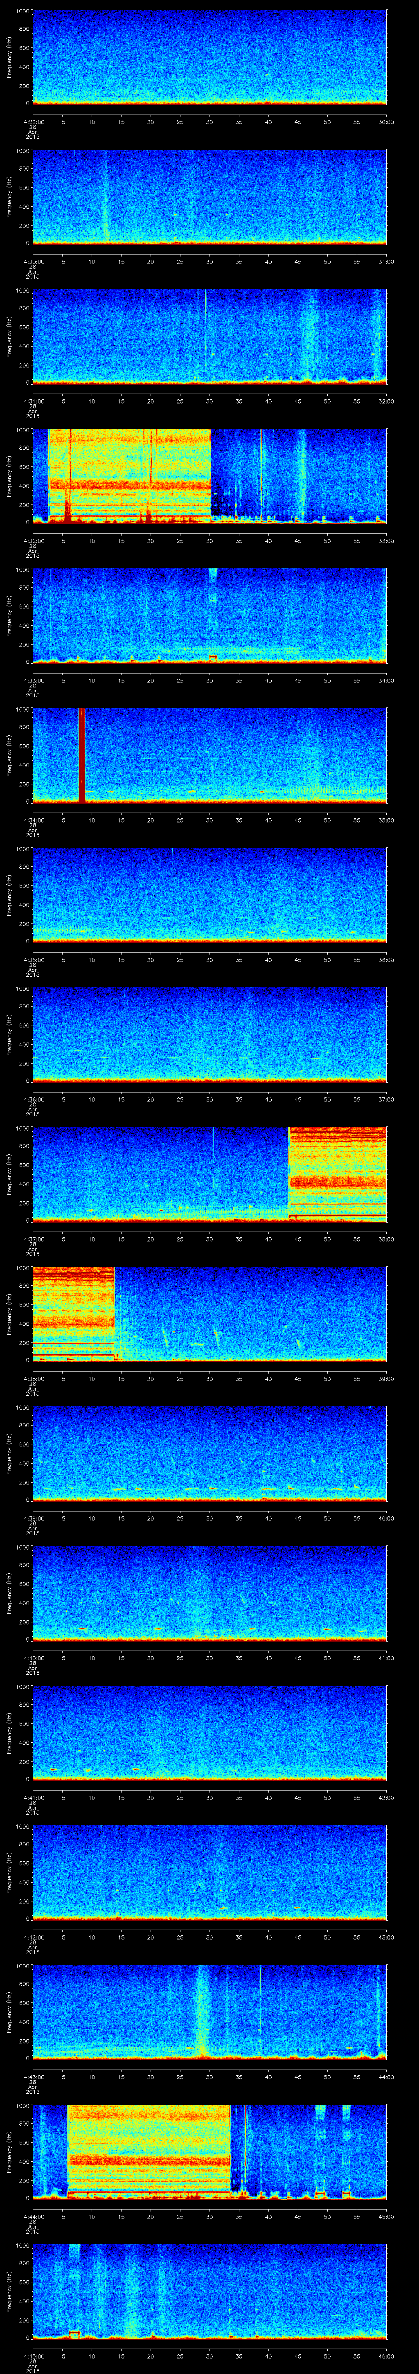Screen dimensions: 419x2374
Task: Select the loud noise block in the 4:37:00 panel
Action: click(338, 1174)
